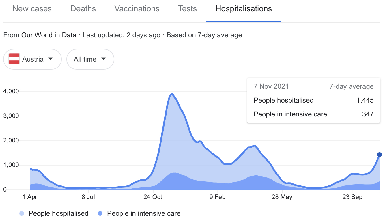Click the arrow next to Austria
The width and height of the screenshot is (385, 223).
[x=51, y=59]
